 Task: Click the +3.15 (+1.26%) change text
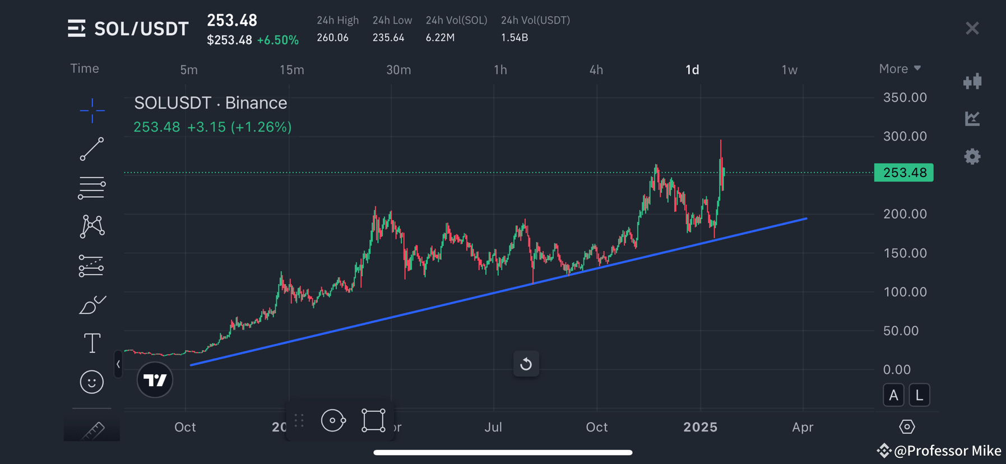(239, 127)
